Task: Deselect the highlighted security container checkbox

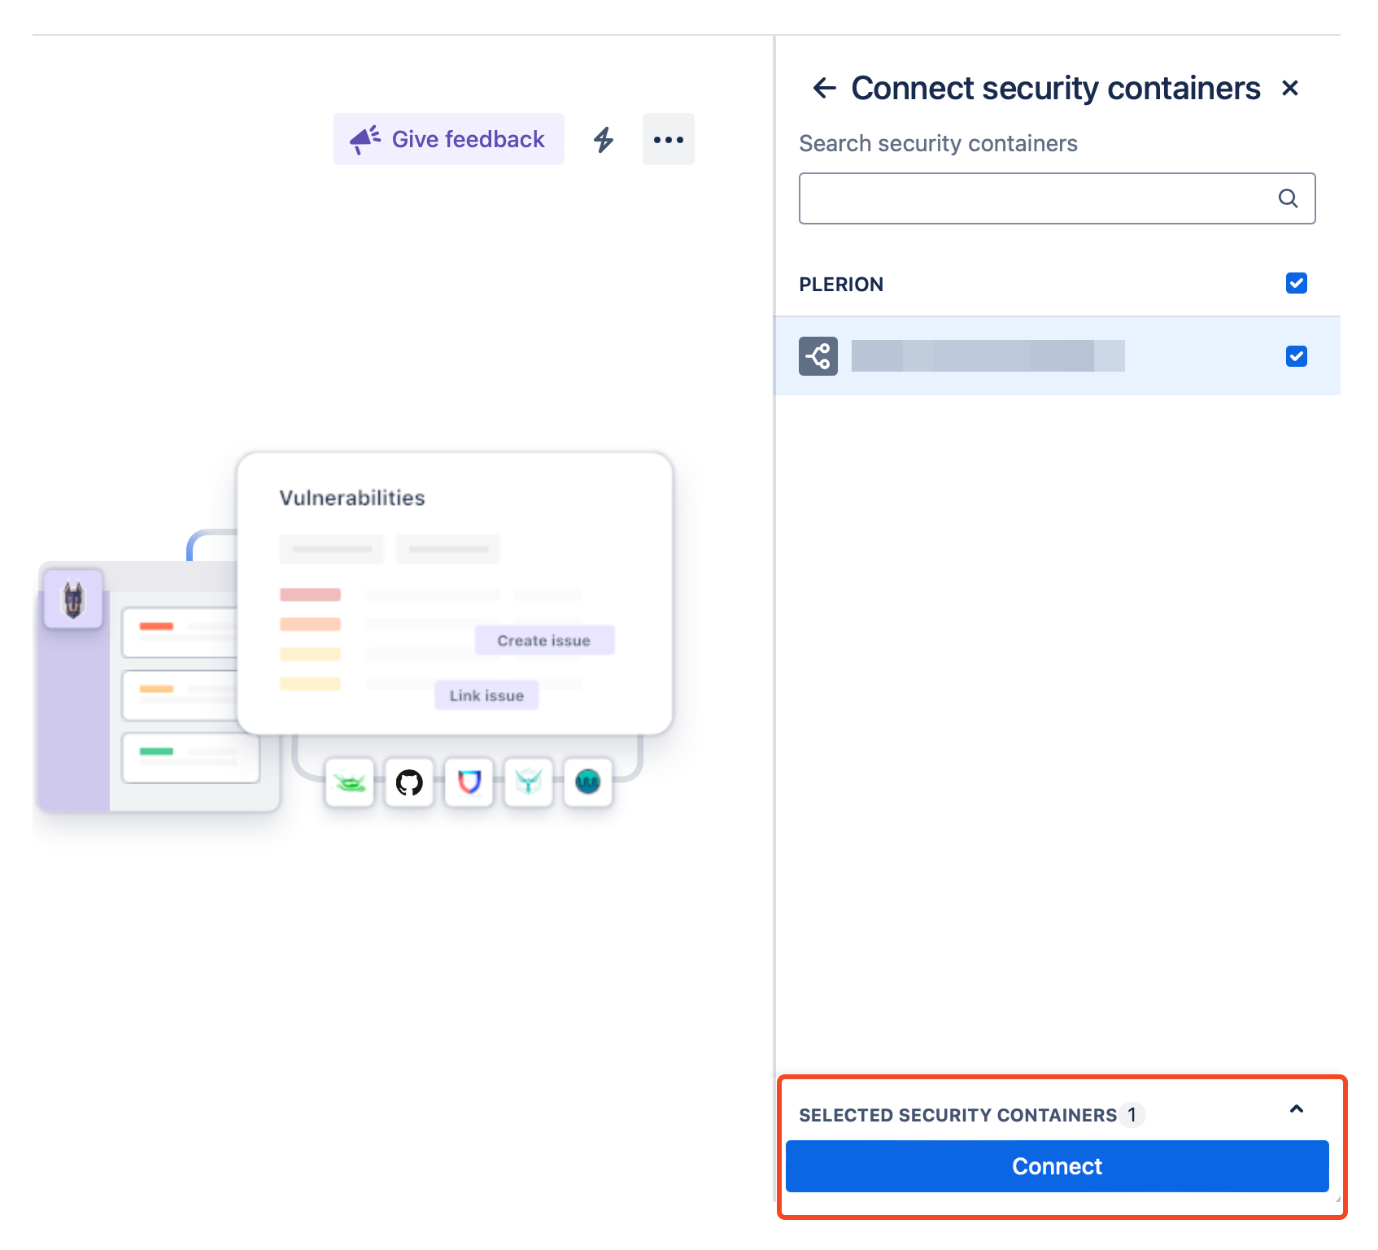Action: point(1296,355)
